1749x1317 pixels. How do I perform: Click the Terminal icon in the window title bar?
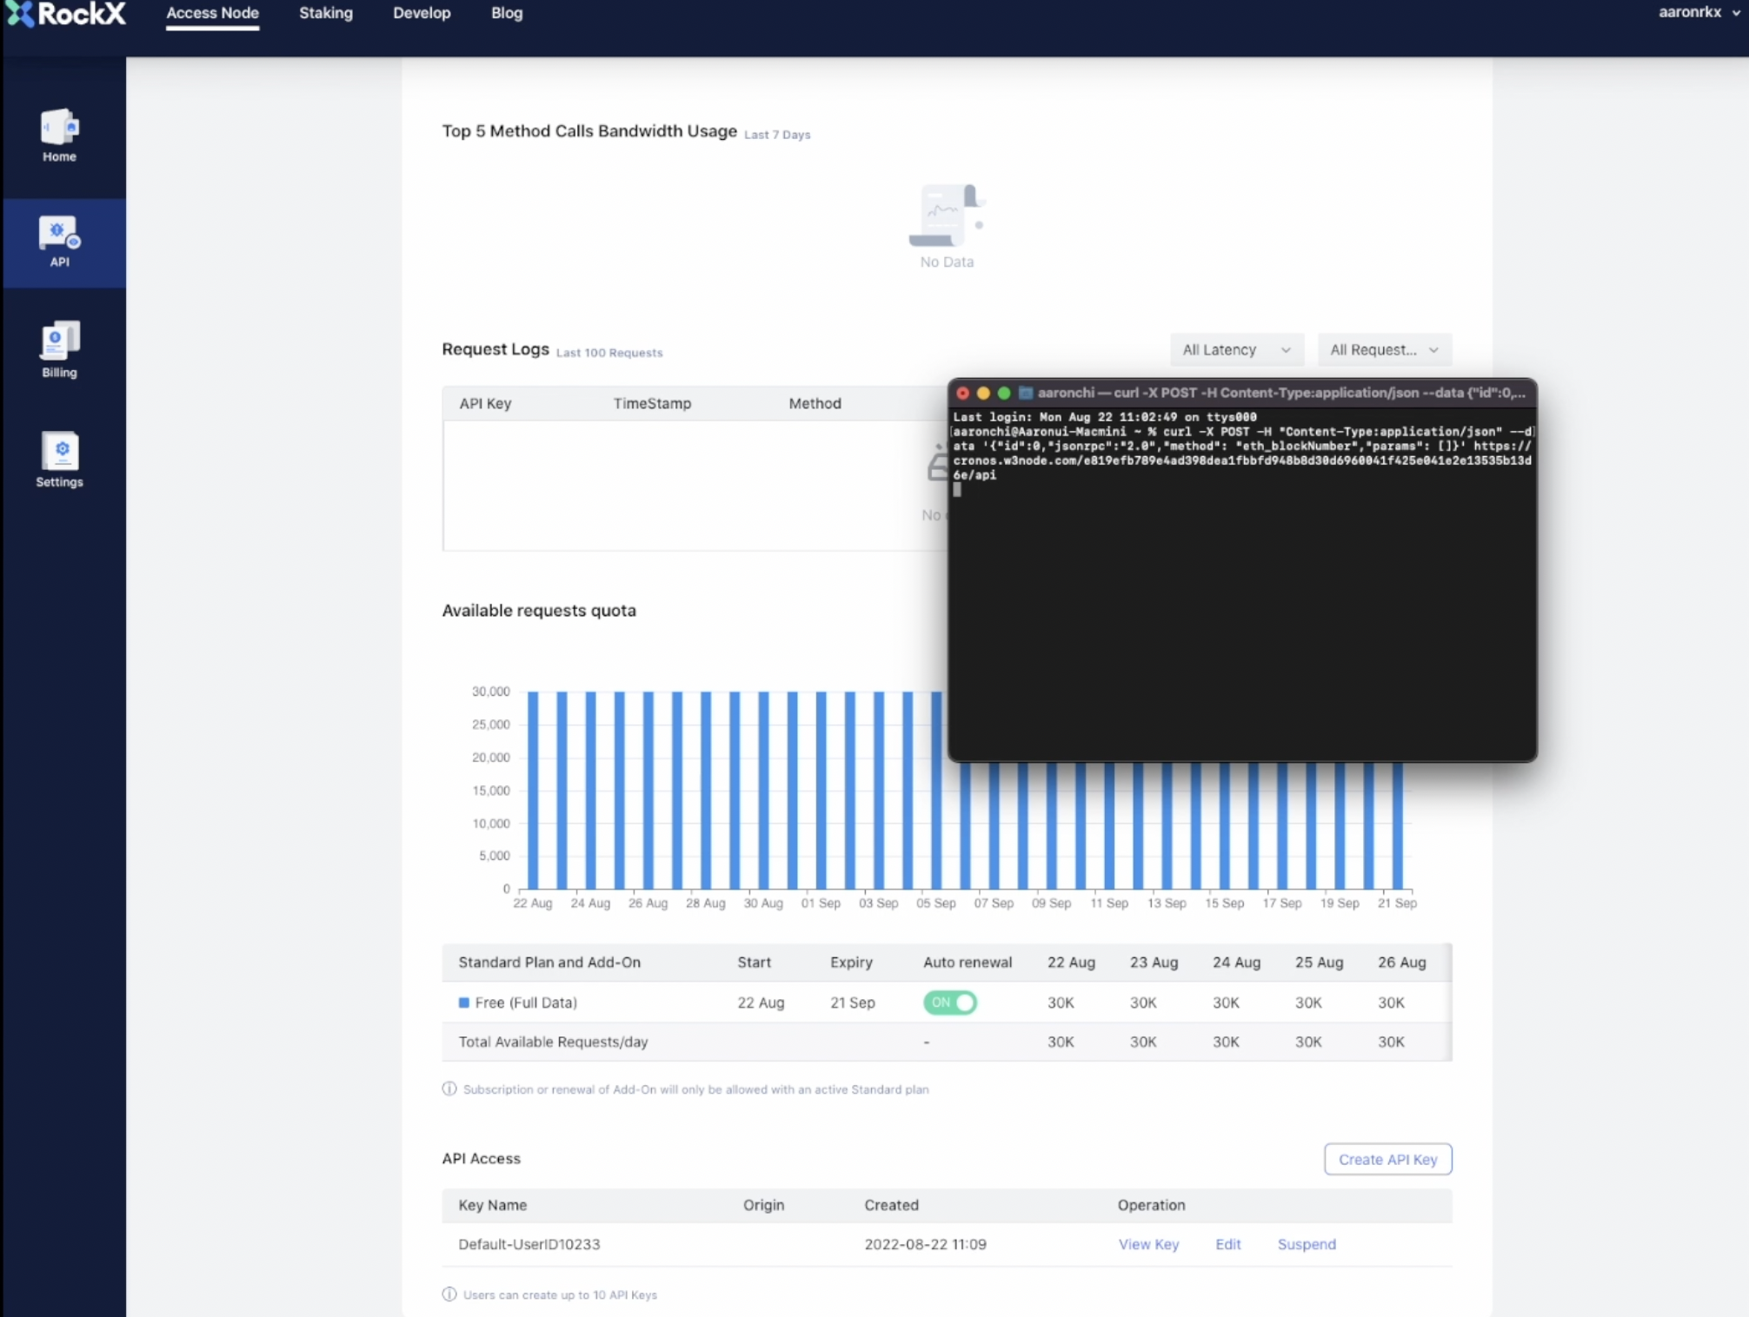[x=1026, y=393]
